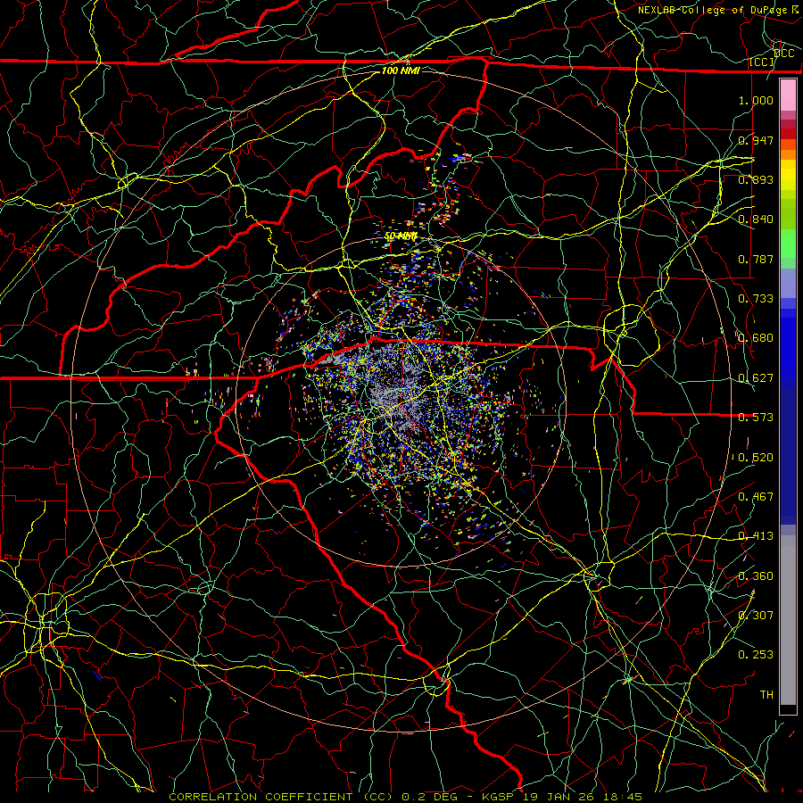Click the 0.467 scale value
803x803 pixels.
tap(756, 496)
